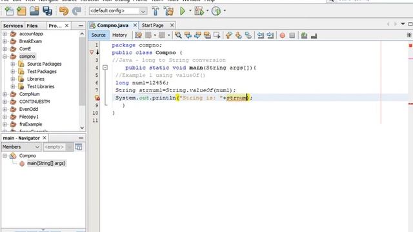
Task: Select main(String[] args) in Navigator
Action: pyautogui.click(x=46, y=163)
